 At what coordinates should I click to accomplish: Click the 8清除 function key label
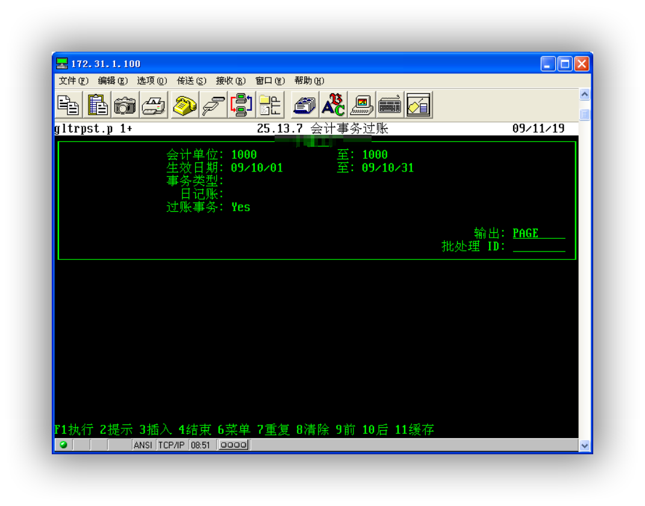[x=313, y=430]
